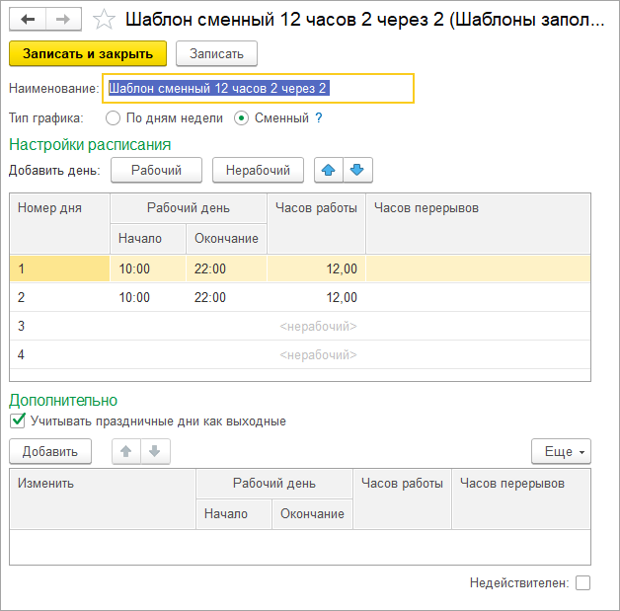The height and width of the screenshot is (611, 620).
Task: Click Часов перерывов header in schedule table
Action: (478, 224)
